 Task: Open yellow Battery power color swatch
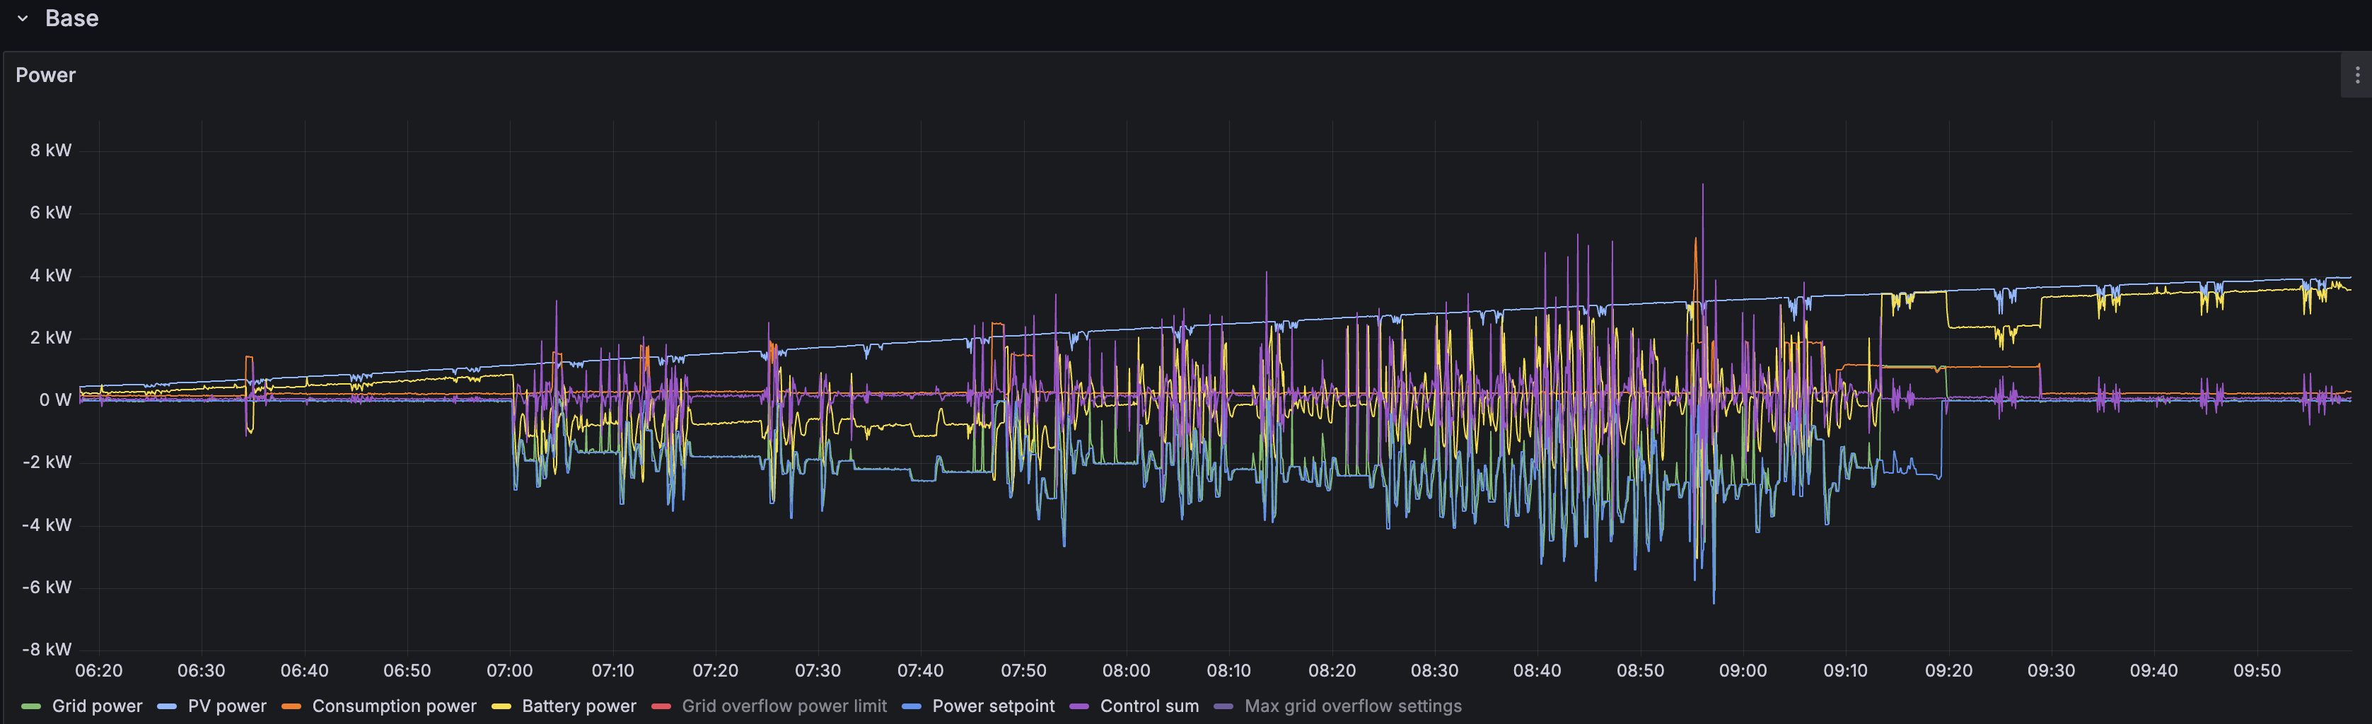[x=501, y=706]
